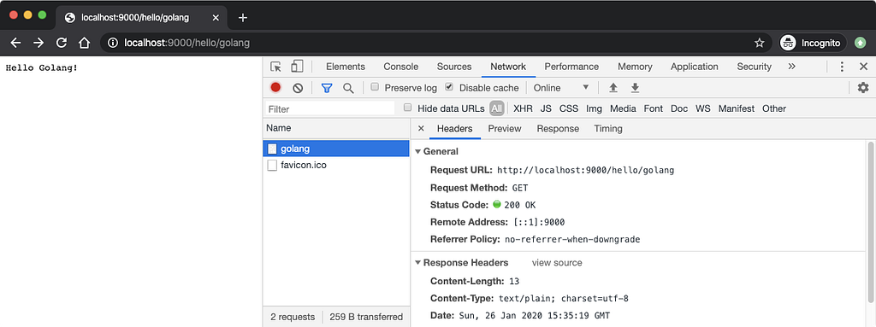
Task: Click the Name column header
Action: pyautogui.click(x=335, y=128)
